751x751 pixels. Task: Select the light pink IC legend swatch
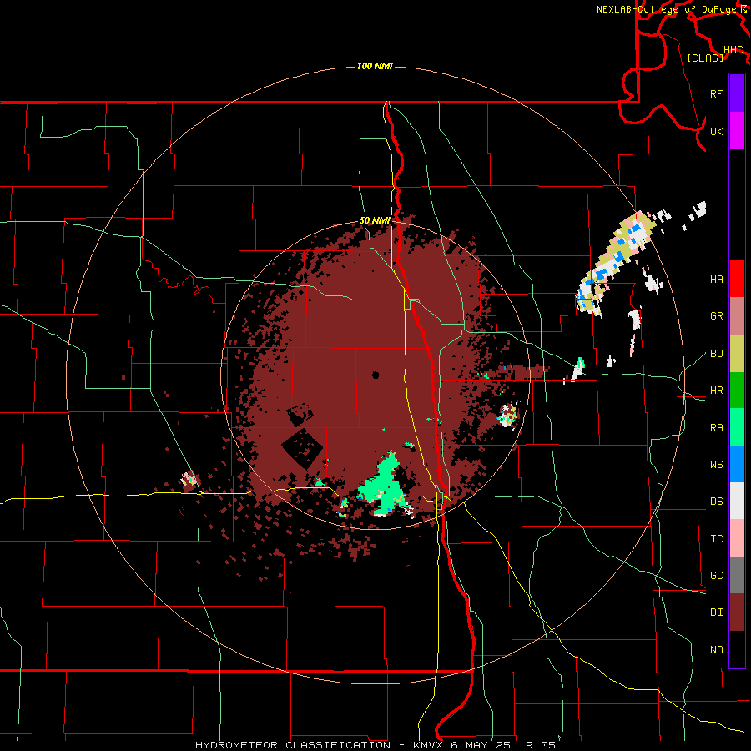tap(737, 538)
